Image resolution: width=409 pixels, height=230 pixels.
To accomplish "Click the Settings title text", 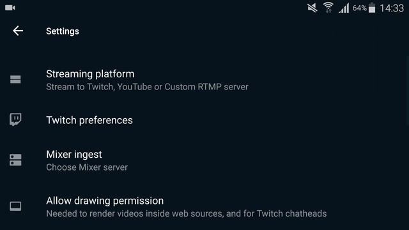I will (63, 31).
